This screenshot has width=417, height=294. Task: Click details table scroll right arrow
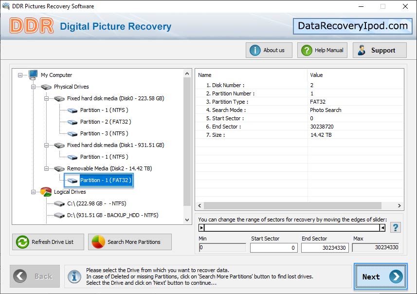click(x=399, y=206)
